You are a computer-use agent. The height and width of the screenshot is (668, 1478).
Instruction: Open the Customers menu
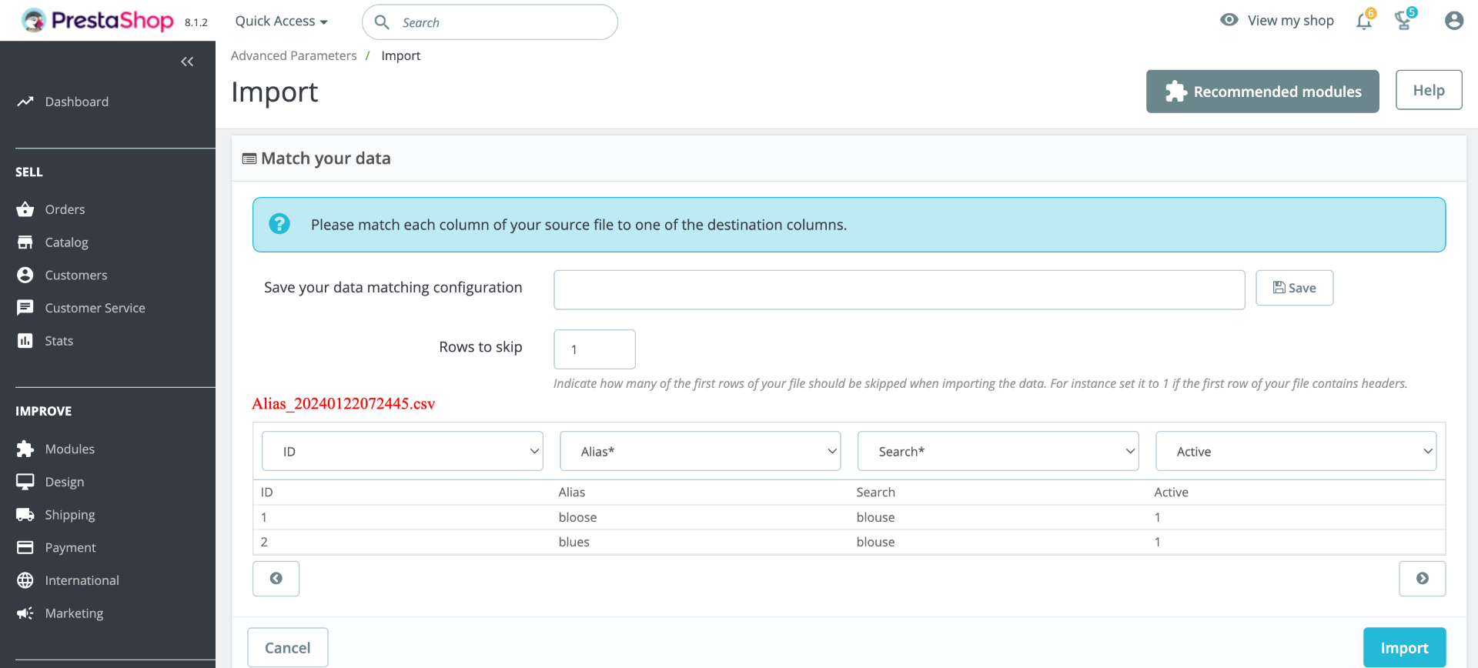pyautogui.click(x=76, y=276)
